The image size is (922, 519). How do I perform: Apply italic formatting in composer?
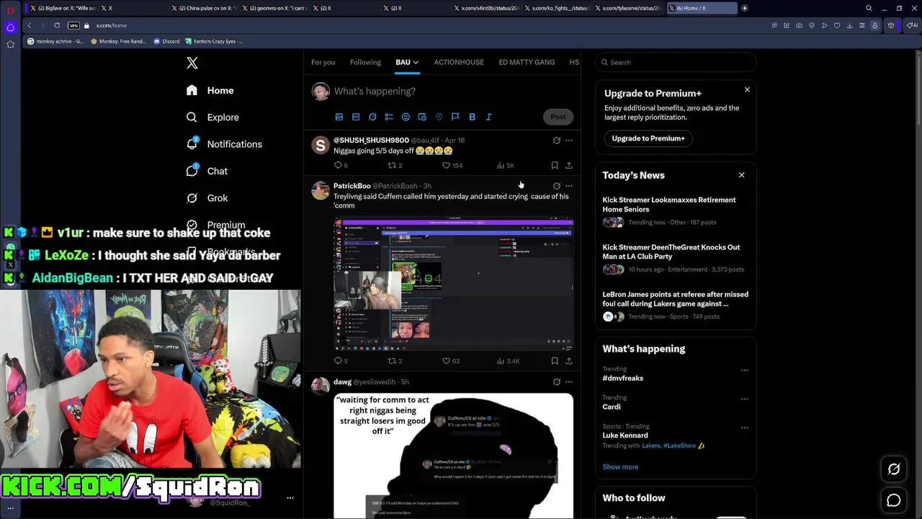click(x=488, y=117)
